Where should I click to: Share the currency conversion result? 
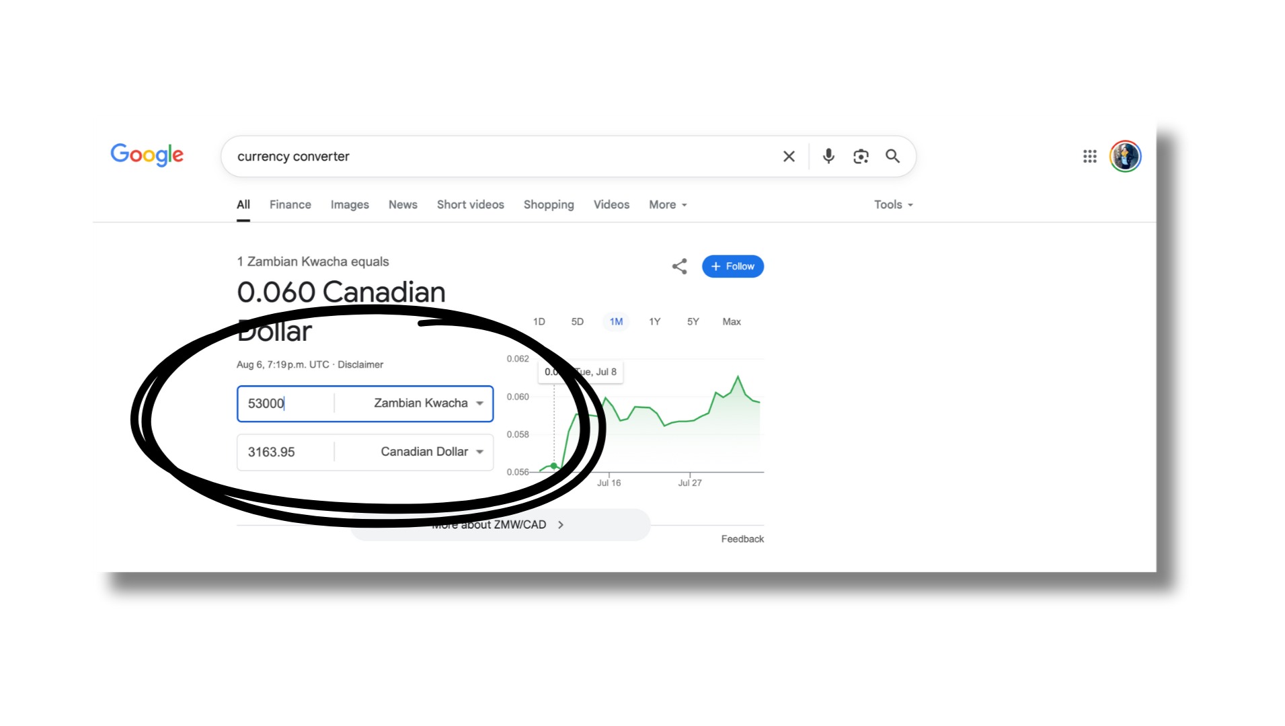click(679, 266)
